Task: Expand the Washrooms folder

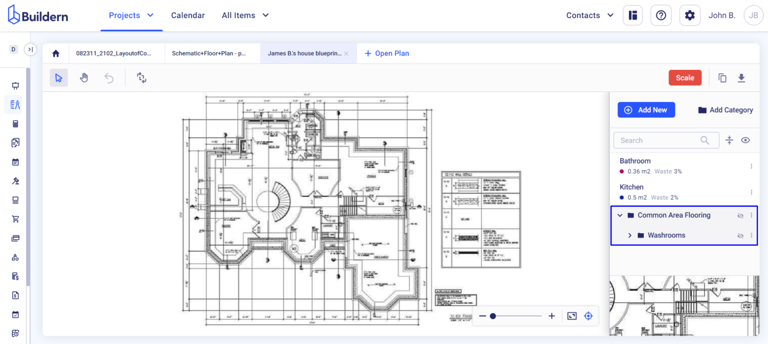Action: pyautogui.click(x=630, y=236)
